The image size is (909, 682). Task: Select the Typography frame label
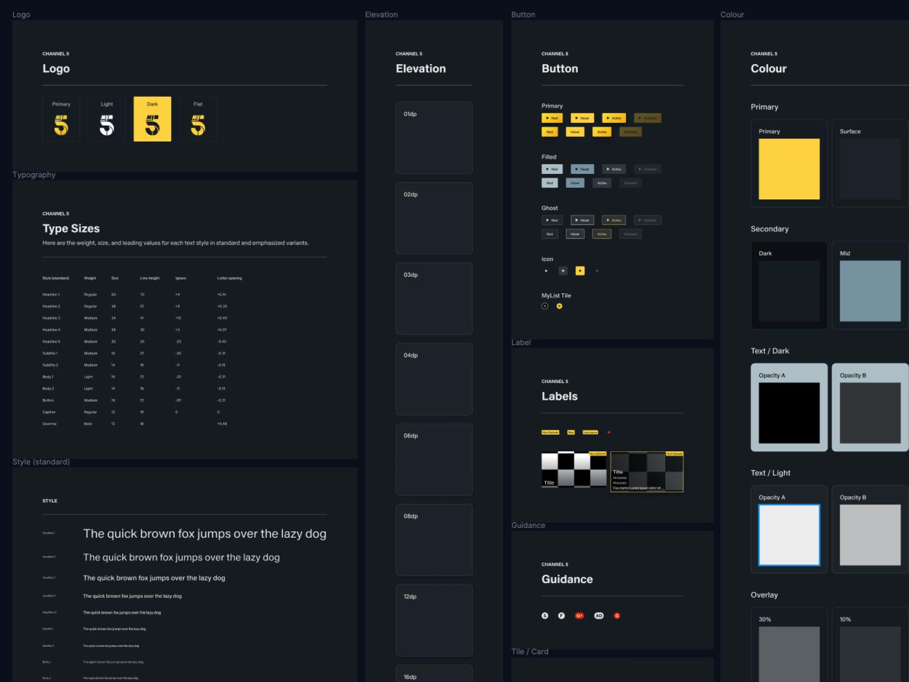point(34,175)
